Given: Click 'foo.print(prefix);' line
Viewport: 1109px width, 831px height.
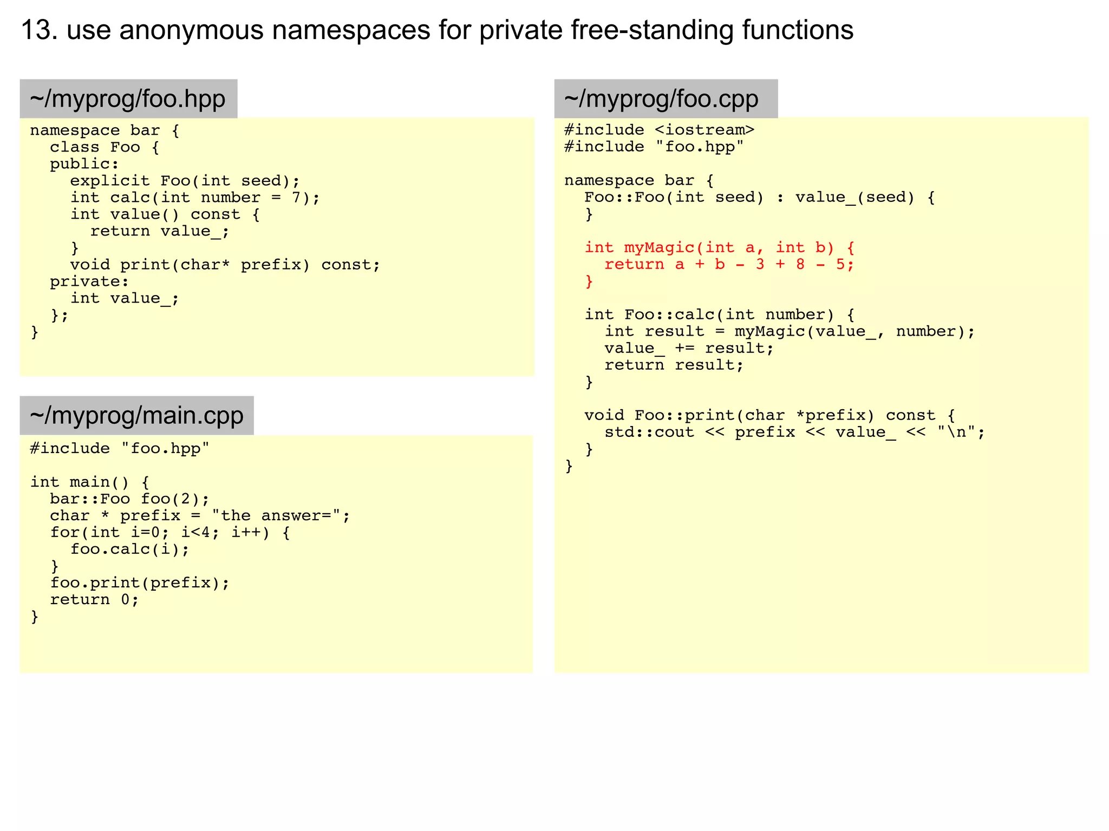Looking at the screenshot, I should pyautogui.click(x=140, y=583).
